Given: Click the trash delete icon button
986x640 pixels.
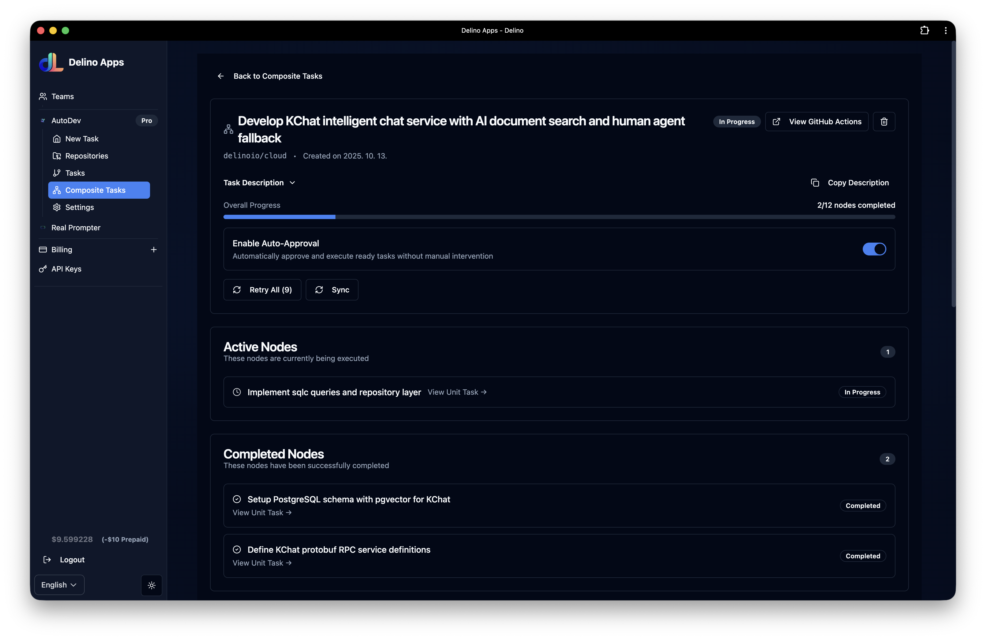Looking at the screenshot, I should tap(884, 122).
